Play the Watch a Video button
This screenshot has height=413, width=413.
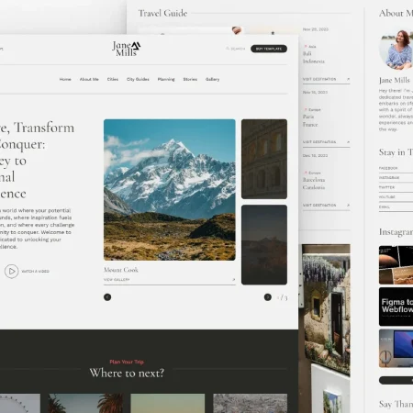[12, 271]
